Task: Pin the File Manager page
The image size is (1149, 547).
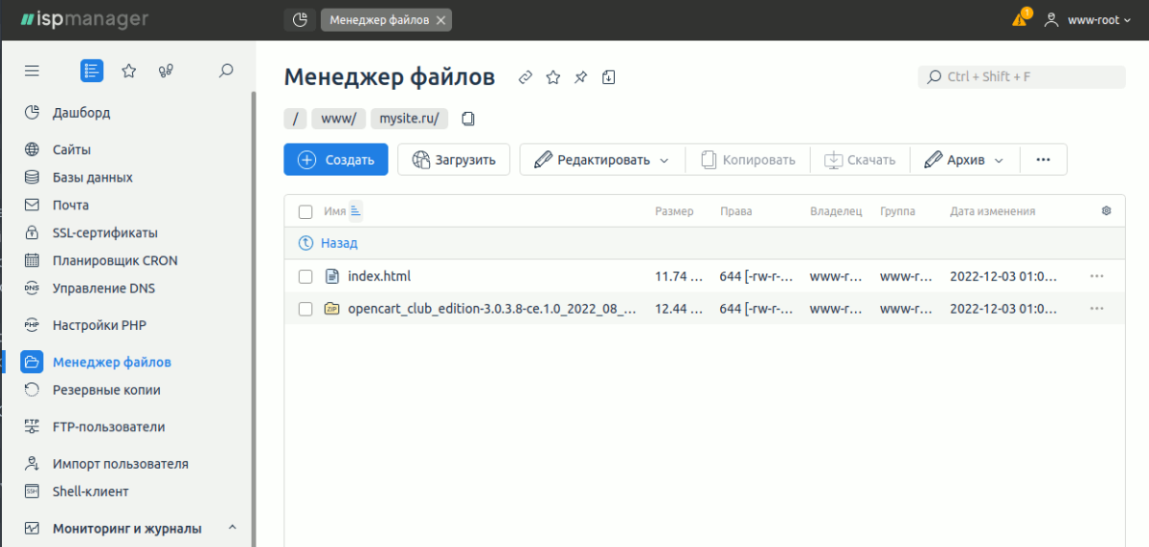Action: [580, 77]
